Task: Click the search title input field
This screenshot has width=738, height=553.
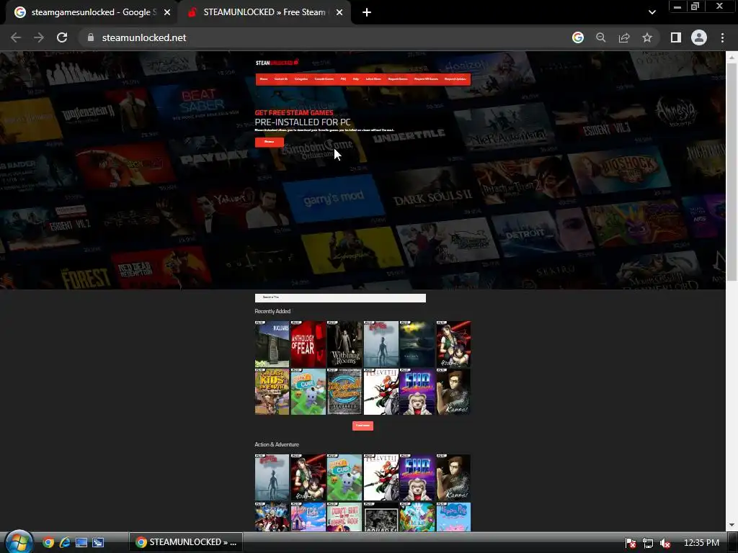Action: click(340, 297)
